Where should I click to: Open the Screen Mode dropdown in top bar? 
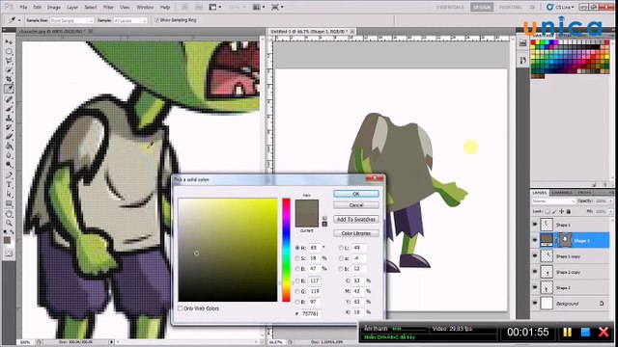click(277, 7)
